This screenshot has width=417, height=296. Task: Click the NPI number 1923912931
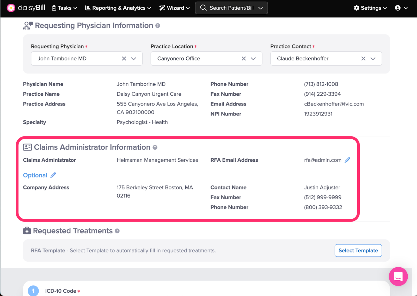click(x=318, y=114)
